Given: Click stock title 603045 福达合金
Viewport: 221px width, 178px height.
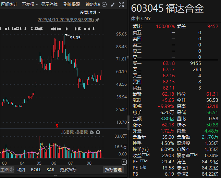Looking at the screenshot, I should tap(168, 9).
